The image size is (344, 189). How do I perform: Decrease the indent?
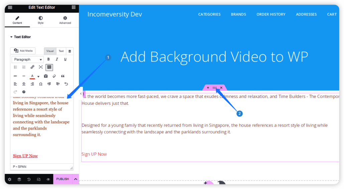coord(49,84)
